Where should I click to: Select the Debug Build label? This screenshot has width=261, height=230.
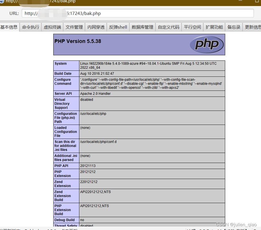pyautogui.click(x=64, y=220)
